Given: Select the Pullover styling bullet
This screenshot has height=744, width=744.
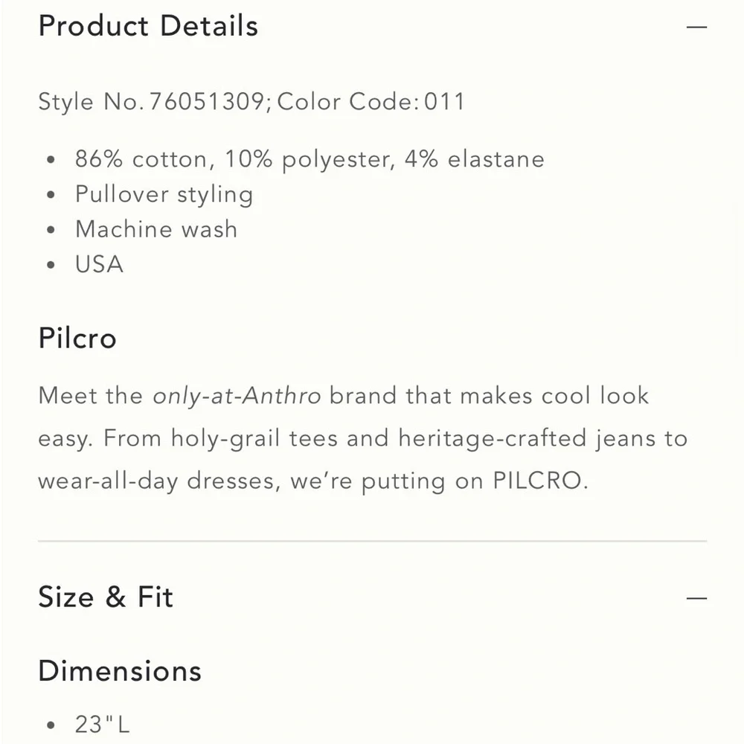Looking at the screenshot, I should coord(164,194).
